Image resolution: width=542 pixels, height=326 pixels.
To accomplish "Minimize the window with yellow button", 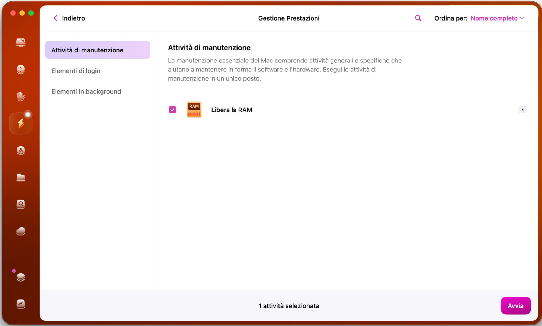I will click(x=22, y=13).
